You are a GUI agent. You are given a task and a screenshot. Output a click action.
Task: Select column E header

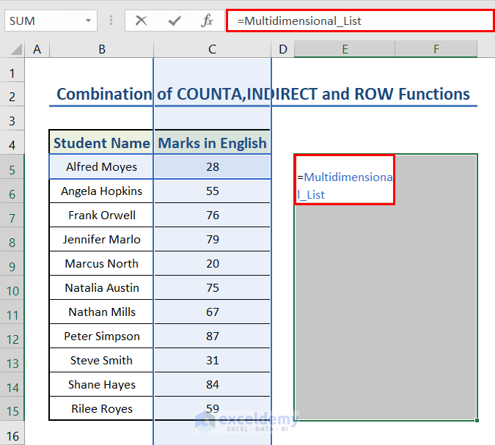click(x=344, y=49)
